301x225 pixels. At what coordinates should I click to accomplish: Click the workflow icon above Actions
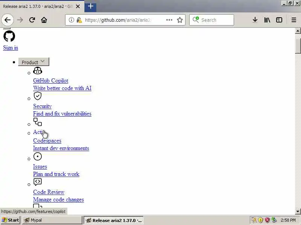click(x=38, y=122)
